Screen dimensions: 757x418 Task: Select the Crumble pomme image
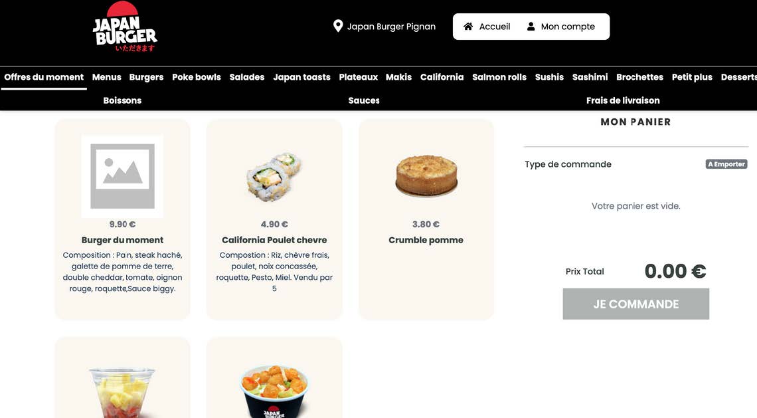(x=426, y=176)
